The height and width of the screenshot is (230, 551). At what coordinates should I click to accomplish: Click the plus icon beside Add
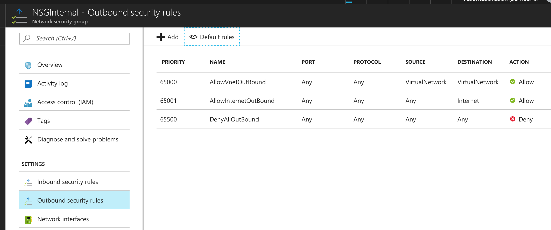point(161,37)
